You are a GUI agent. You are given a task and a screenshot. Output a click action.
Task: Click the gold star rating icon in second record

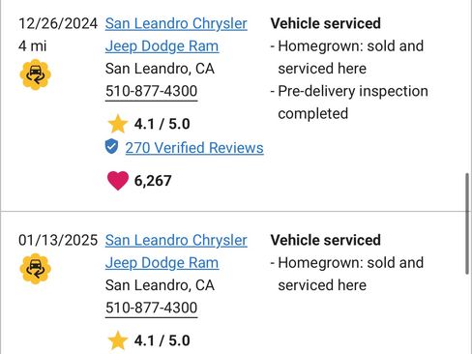[x=118, y=340]
